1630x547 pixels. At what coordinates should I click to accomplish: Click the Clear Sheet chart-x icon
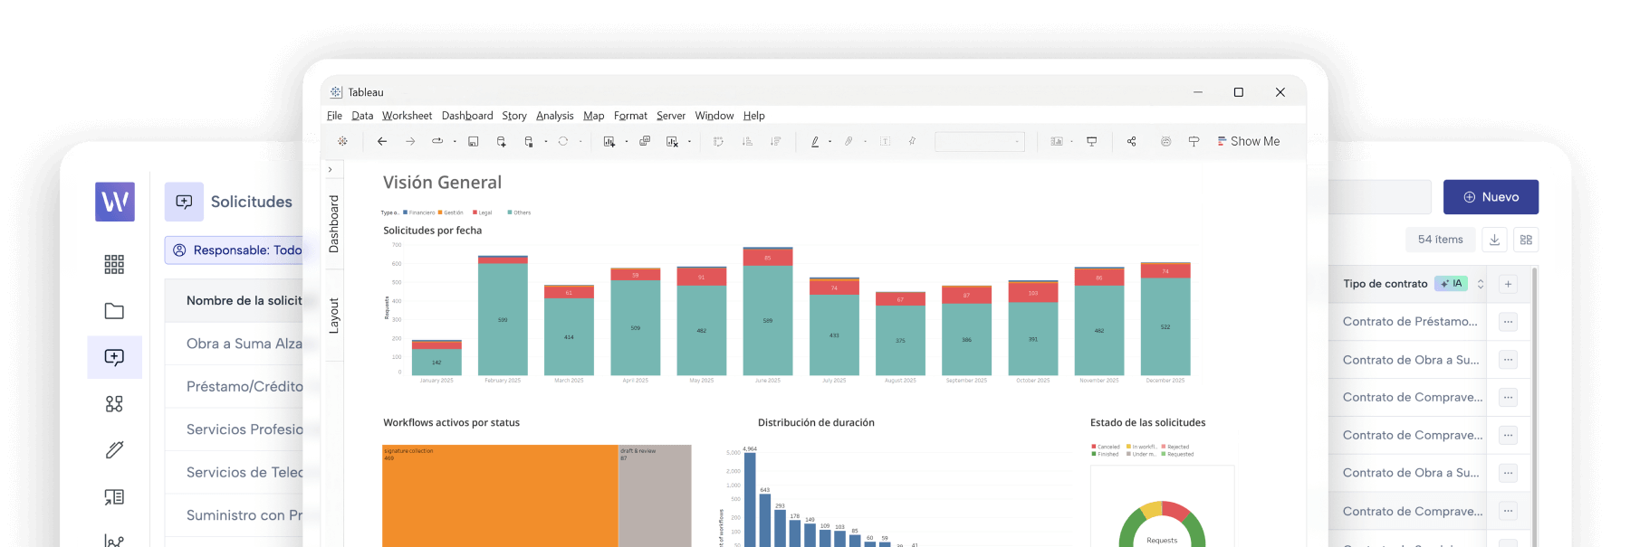[x=672, y=141]
